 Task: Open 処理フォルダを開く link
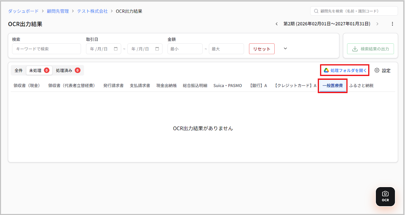[x=345, y=70]
